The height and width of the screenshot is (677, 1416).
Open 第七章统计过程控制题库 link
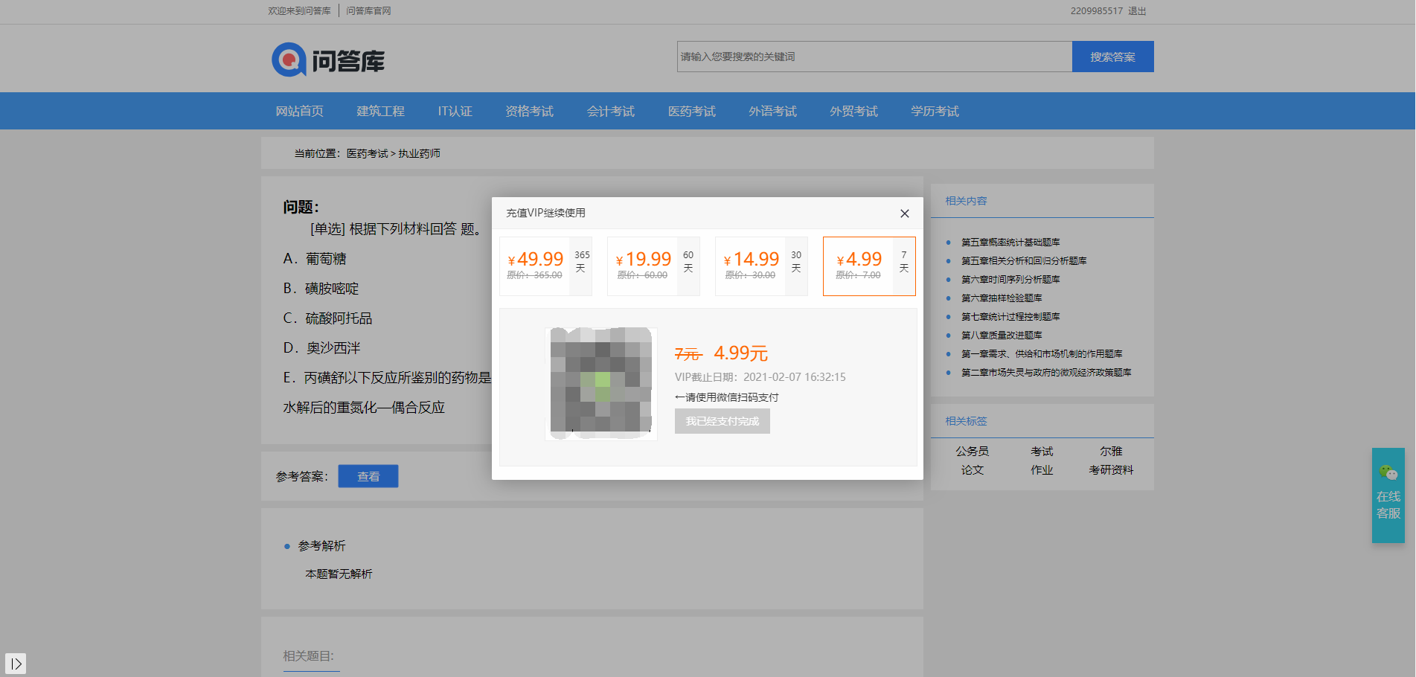coord(1010,316)
